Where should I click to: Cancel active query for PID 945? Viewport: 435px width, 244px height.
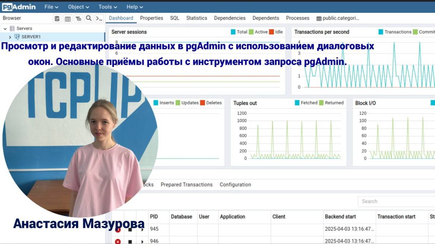coord(130,229)
